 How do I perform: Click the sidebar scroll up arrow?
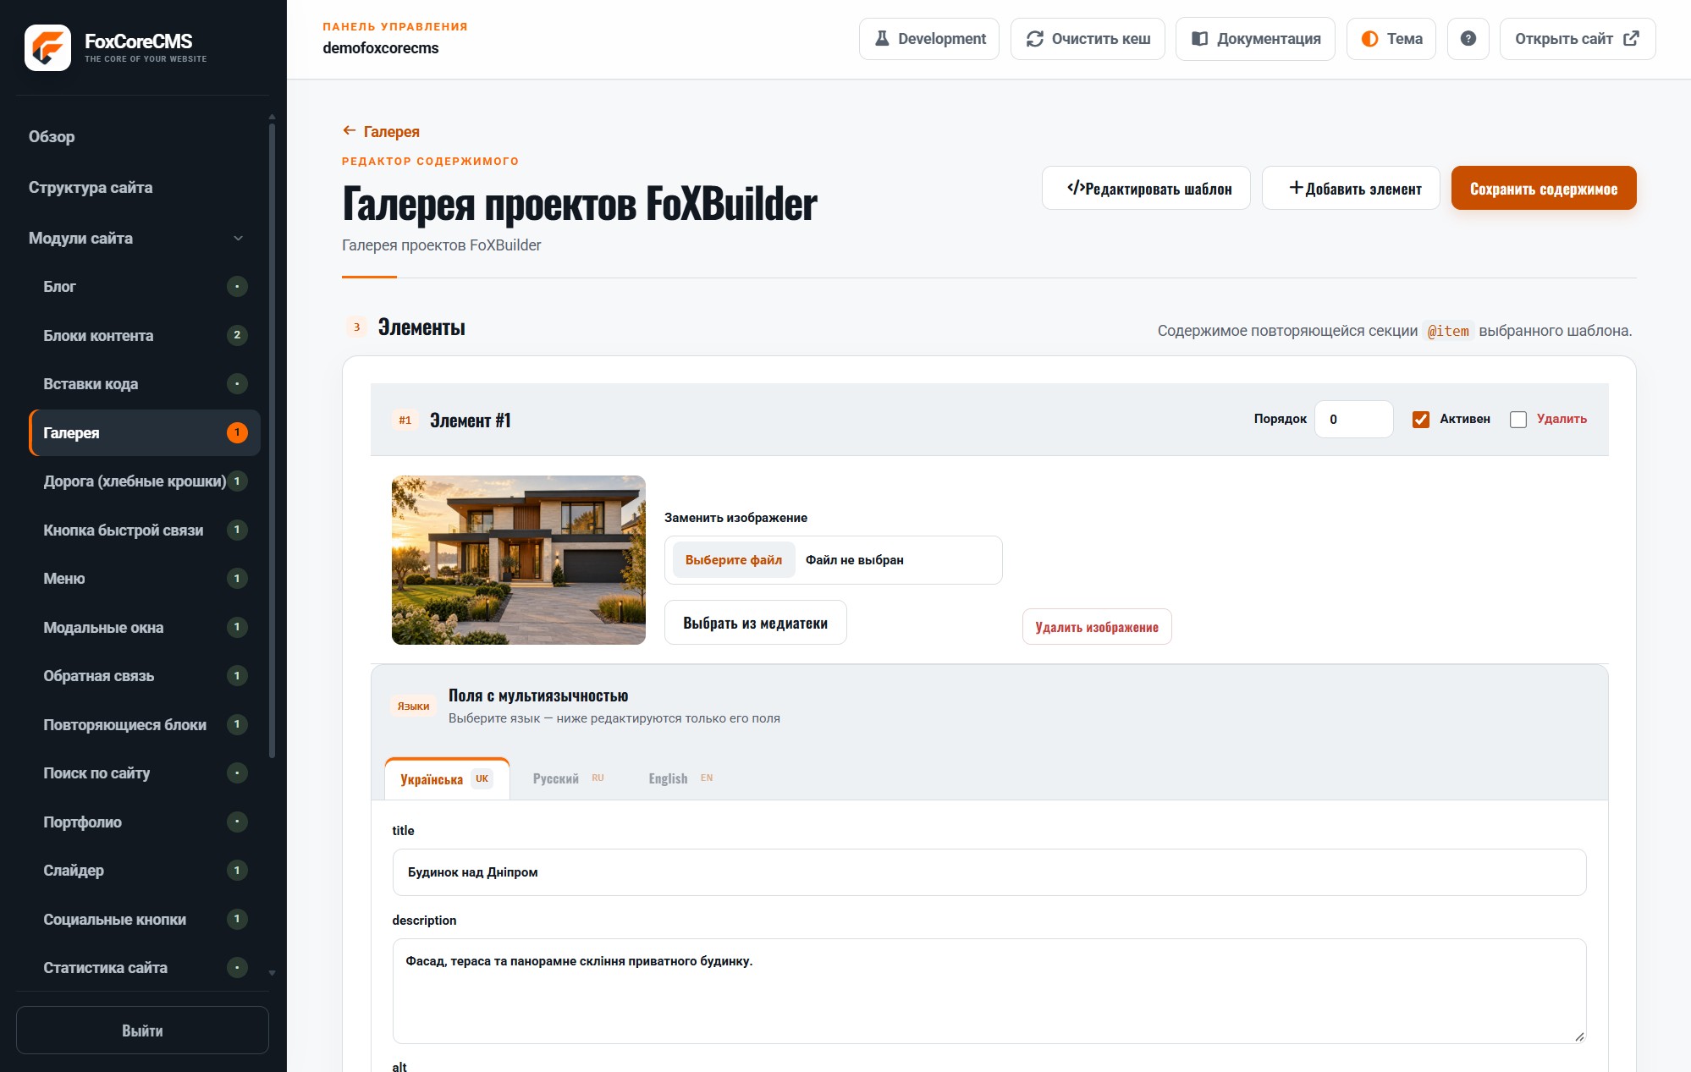[272, 117]
